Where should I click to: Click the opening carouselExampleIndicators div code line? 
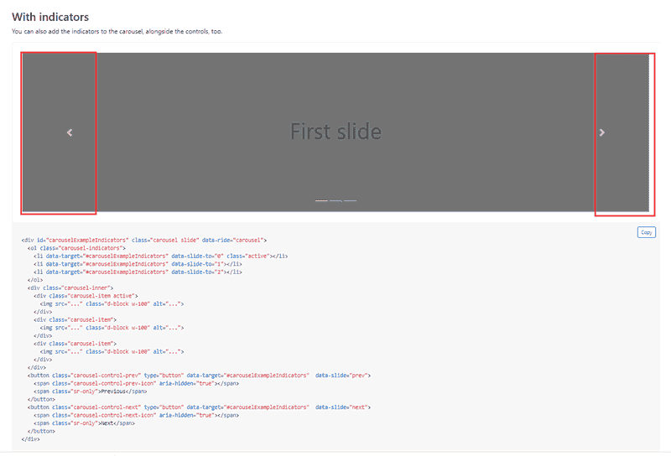click(144, 240)
